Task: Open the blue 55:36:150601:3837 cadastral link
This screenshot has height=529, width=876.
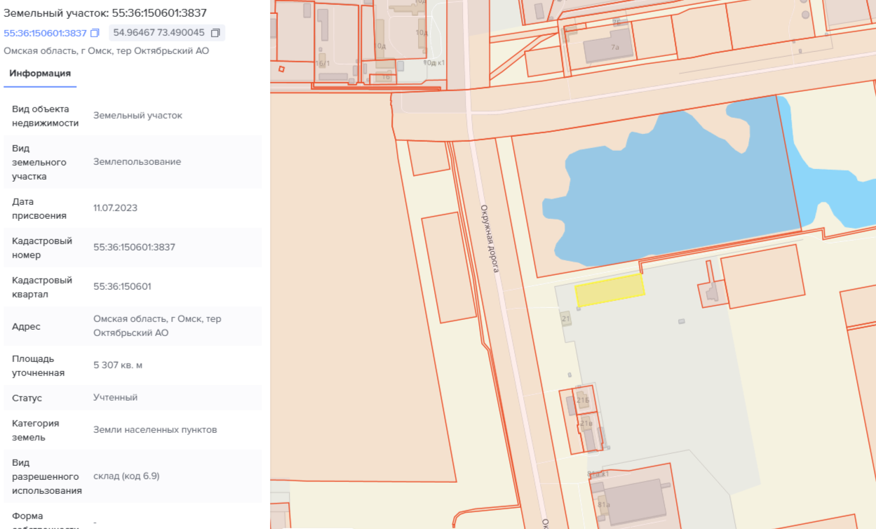Action: coord(46,33)
